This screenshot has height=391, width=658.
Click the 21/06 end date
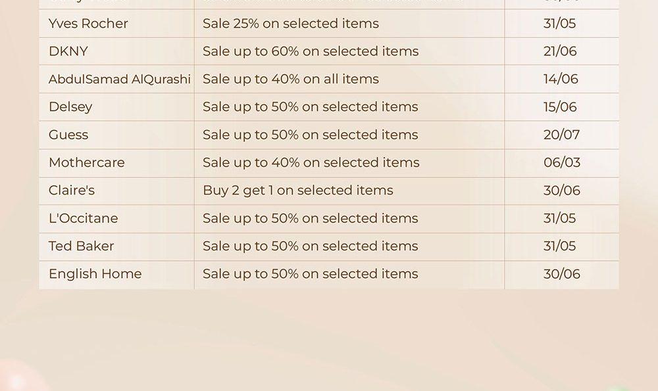pos(560,51)
